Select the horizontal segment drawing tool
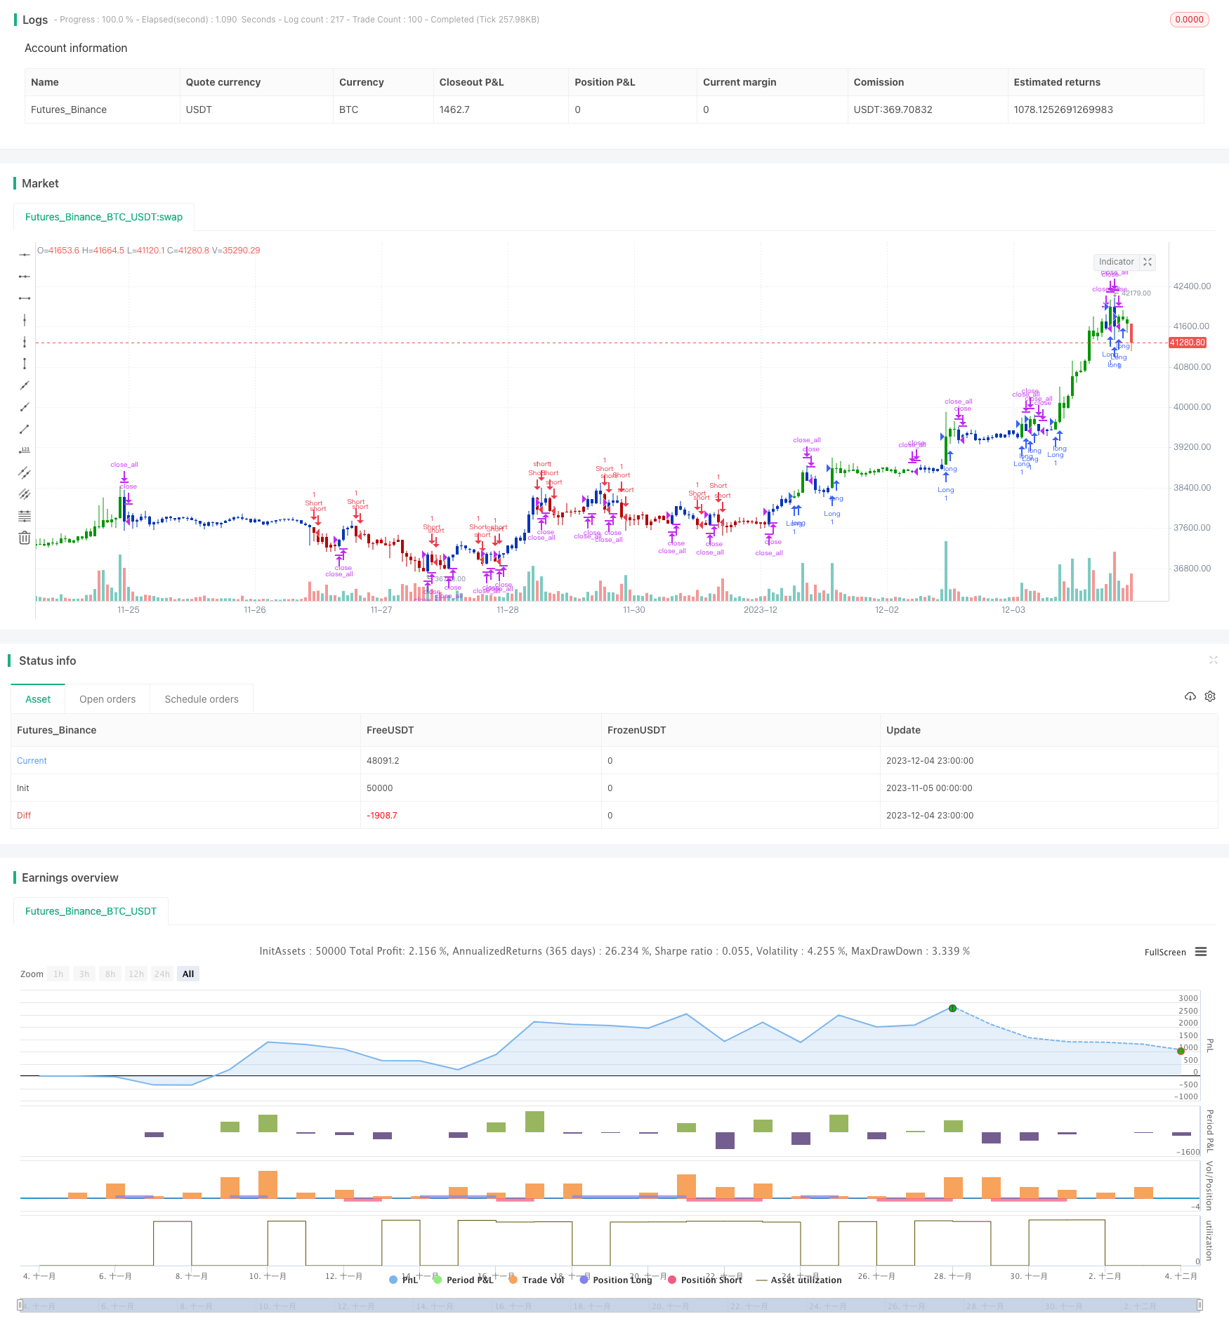The image size is (1229, 1333). tap(25, 298)
